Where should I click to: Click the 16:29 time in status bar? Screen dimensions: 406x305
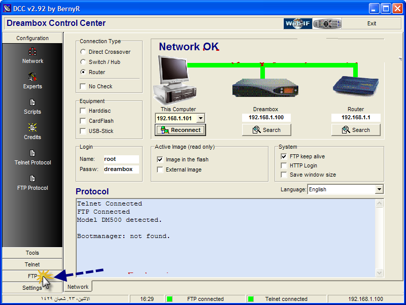(147, 299)
